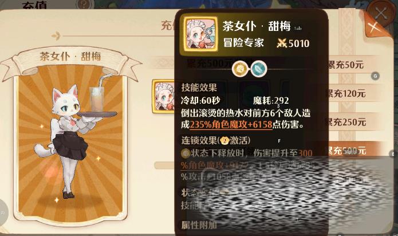Click the 属性附加 section header
Screen dimensions: 398x236
tap(199, 225)
